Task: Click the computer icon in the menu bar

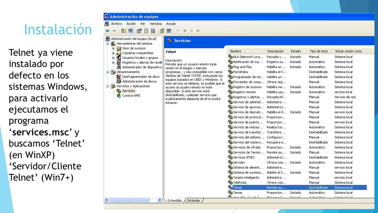Action: [x=107, y=24]
